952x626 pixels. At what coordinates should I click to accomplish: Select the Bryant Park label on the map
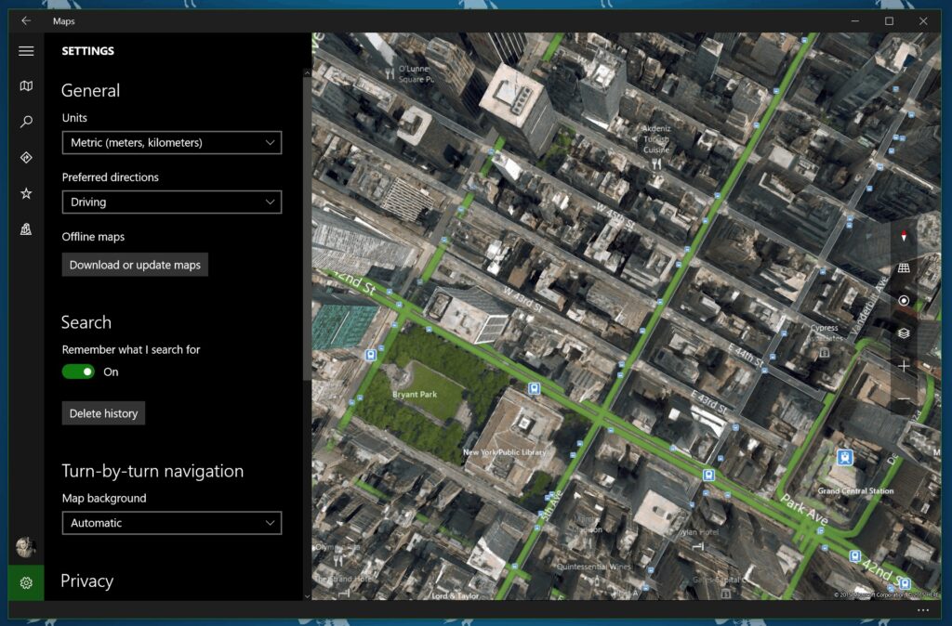pos(415,395)
